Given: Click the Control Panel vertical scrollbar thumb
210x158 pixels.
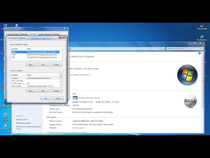Looking at the screenshot, I should click(202, 81).
